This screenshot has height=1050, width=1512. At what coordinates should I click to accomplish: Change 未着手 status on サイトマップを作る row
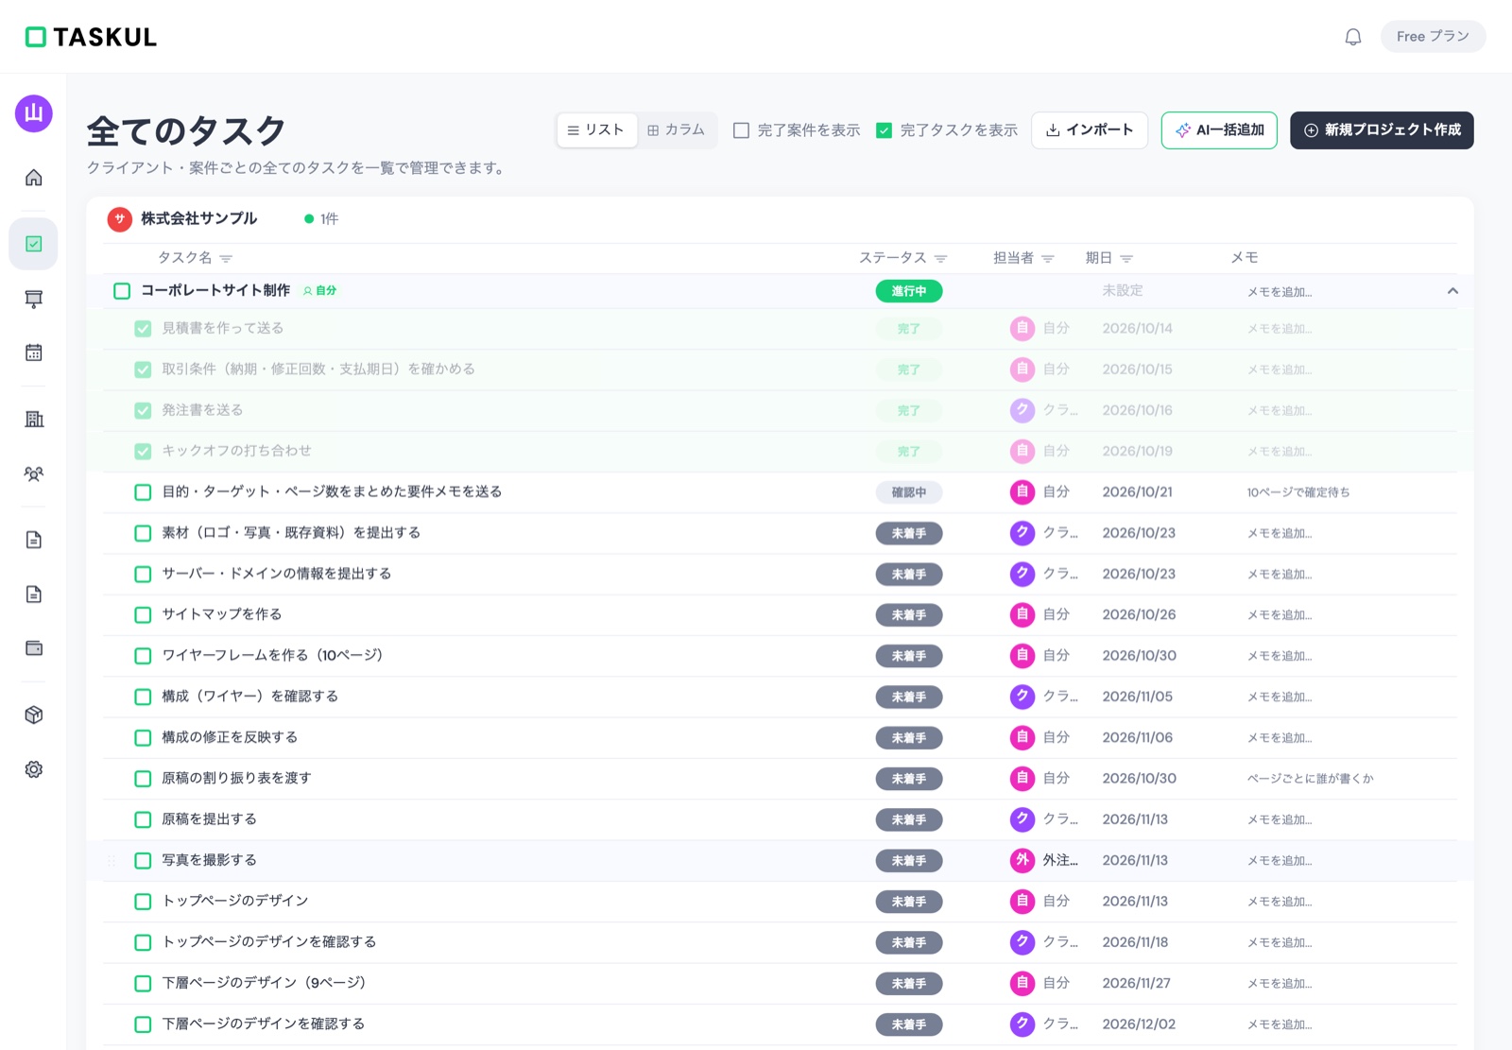click(x=908, y=614)
